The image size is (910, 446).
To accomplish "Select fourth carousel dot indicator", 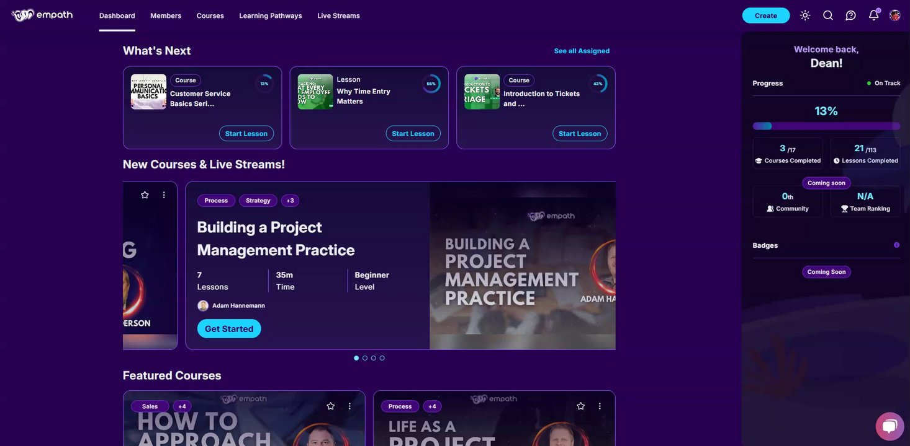I will pyautogui.click(x=382, y=358).
